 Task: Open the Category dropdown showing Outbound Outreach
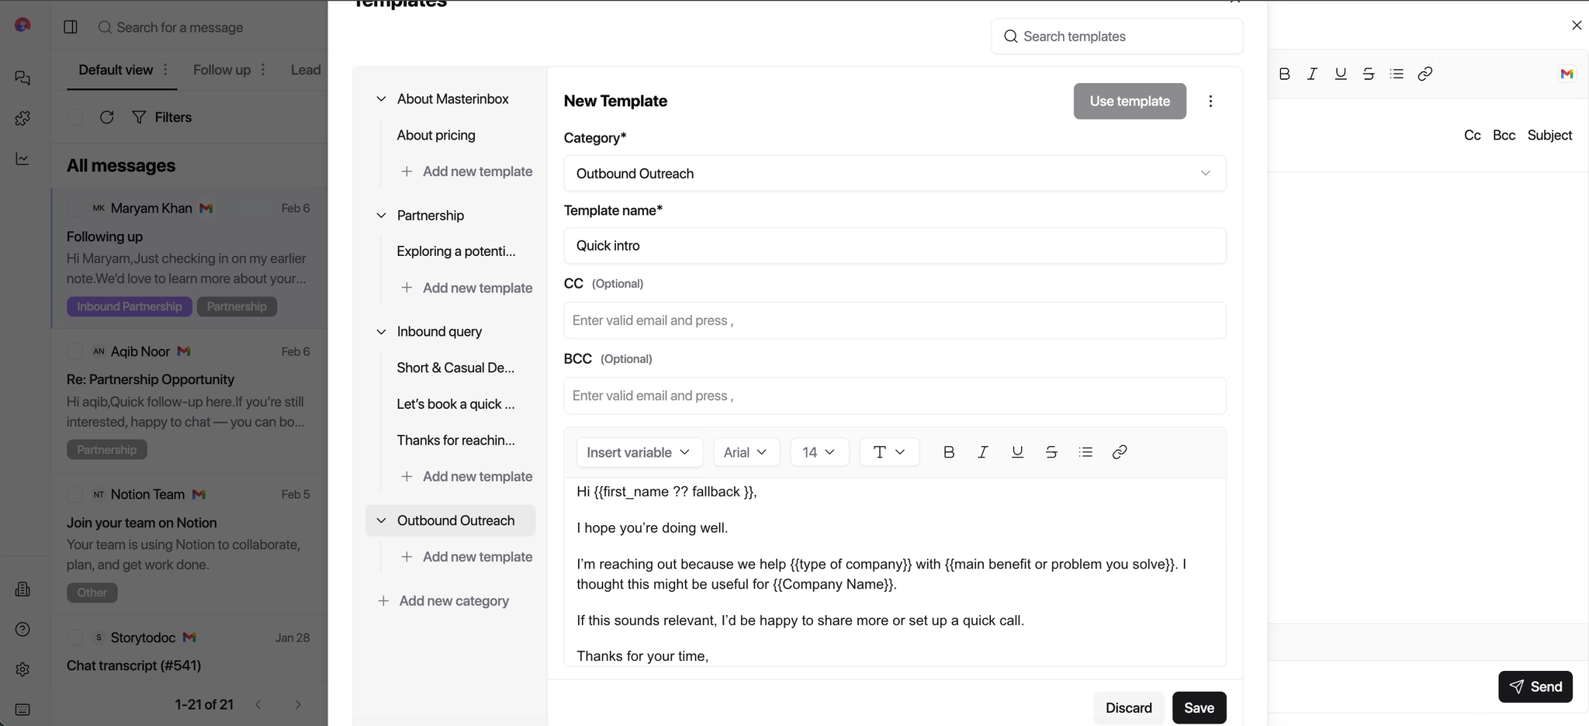pyautogui.click(x=894, y=173)
